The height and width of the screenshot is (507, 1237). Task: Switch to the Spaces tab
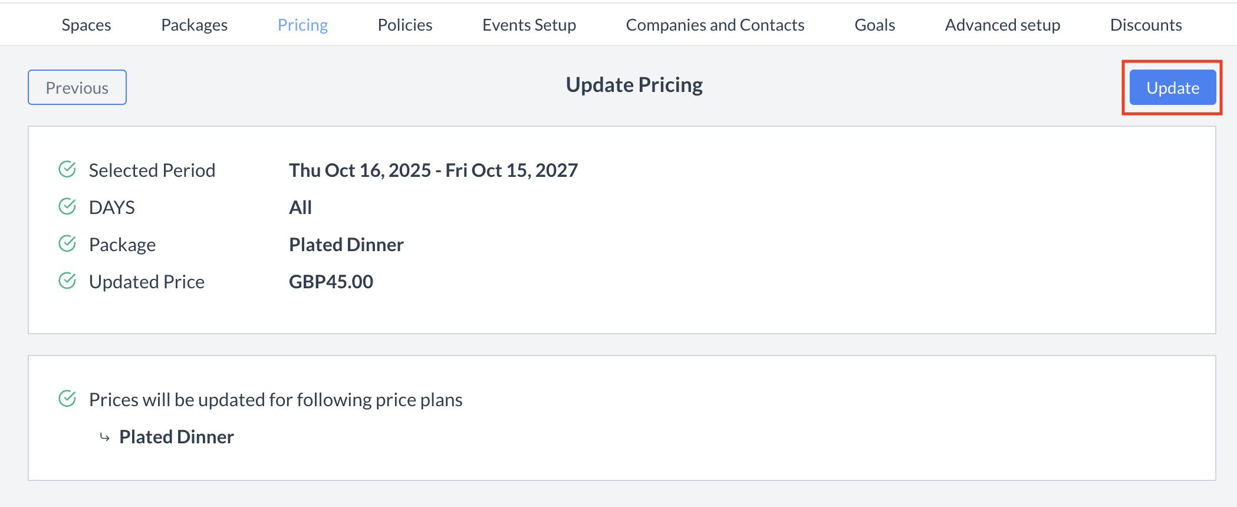click(x=86, y=24)
